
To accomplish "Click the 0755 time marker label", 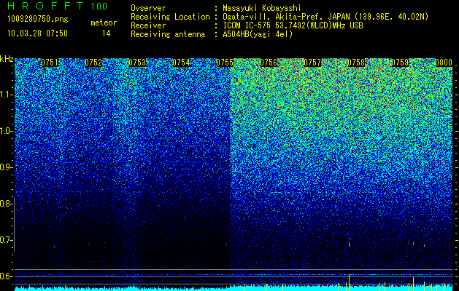I will pyautogui.click(x=225, y=63).
